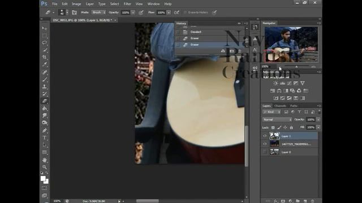The height and width of the screenshot is (203, 362).
Task: Select the Move tool
Action: pyautogui.click(x=44, y=28)
